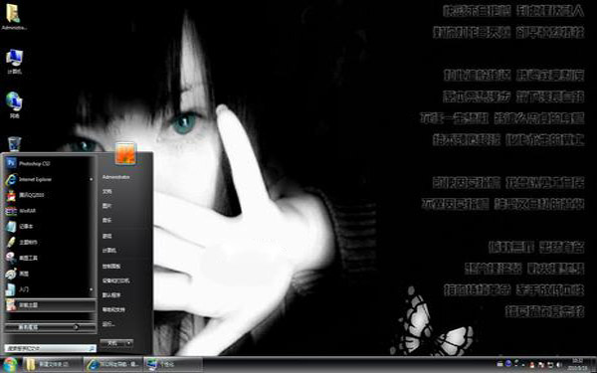Click the red QQ penguin tray icon
The width and height of the screenshot is (597, 373).
[532, 365]
